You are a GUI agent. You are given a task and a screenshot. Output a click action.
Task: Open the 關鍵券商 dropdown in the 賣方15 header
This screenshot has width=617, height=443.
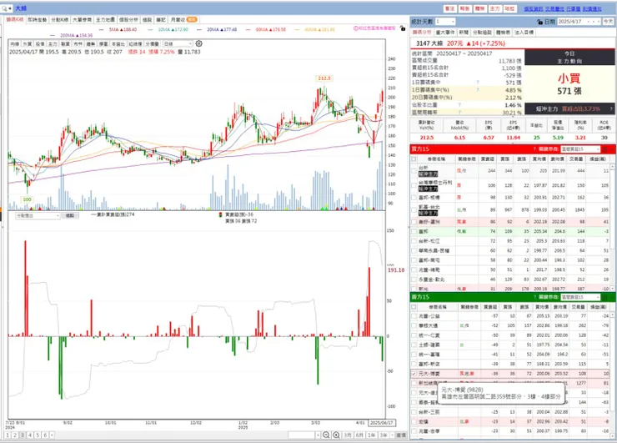580,297
